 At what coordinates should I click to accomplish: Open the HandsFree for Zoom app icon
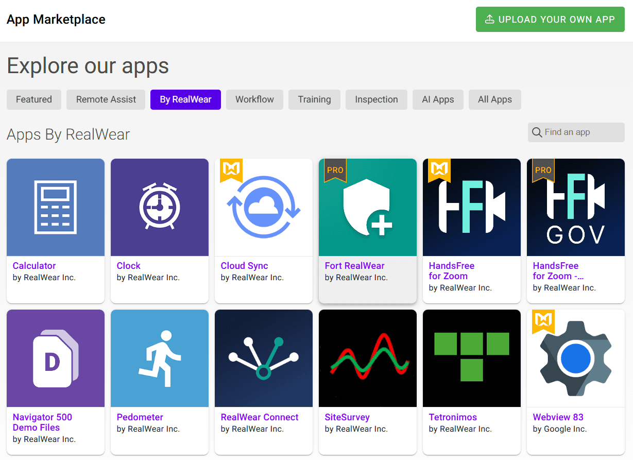472,207
